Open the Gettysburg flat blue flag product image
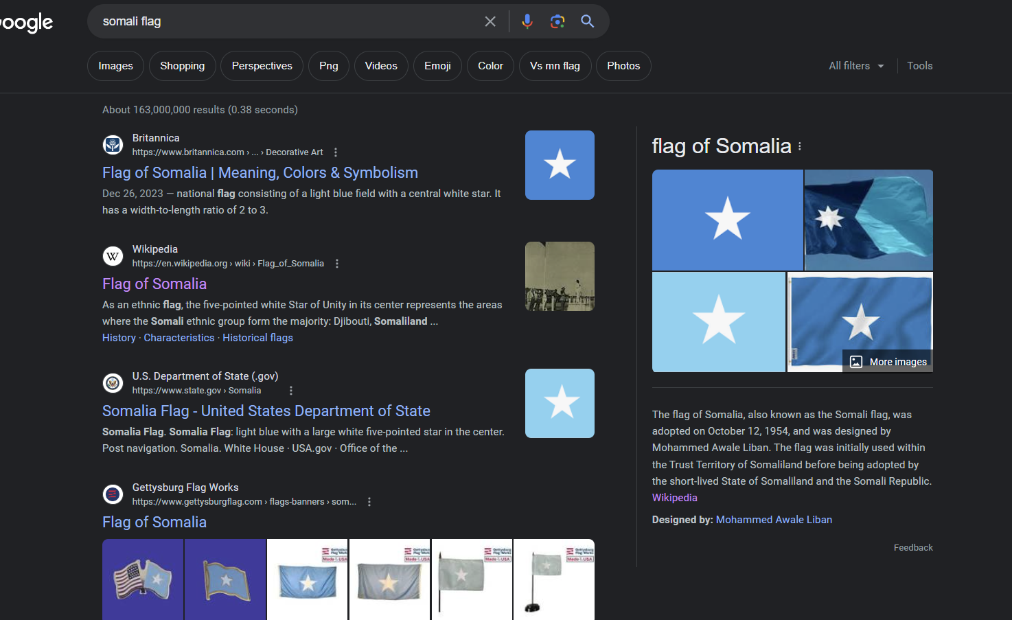Image resolution: width=1012 pixels, height=620 pixels. (x=308, y=579)
